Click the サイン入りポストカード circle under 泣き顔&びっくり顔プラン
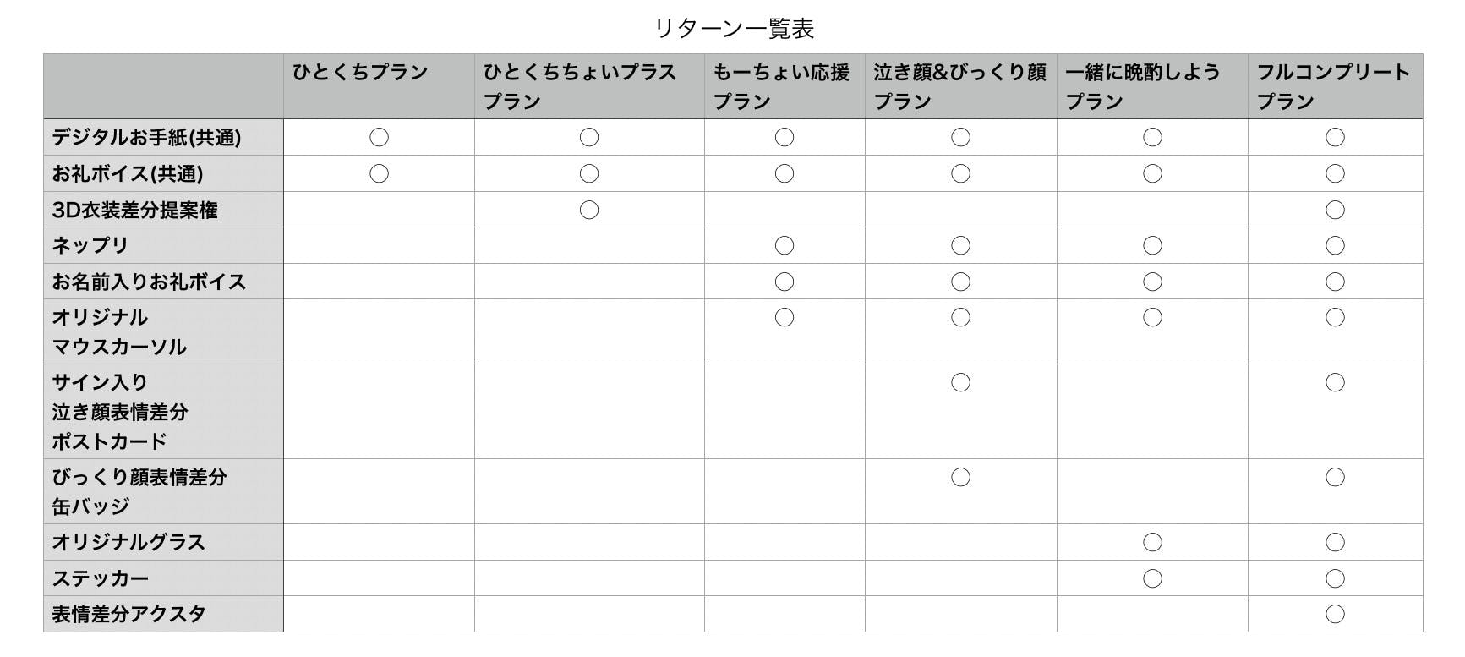Image resolution: width=1465 pixels, height=657 pixels. [x=960, y=382]
